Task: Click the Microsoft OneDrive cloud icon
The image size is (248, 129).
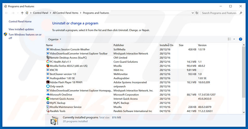Action: coord(48,95)
